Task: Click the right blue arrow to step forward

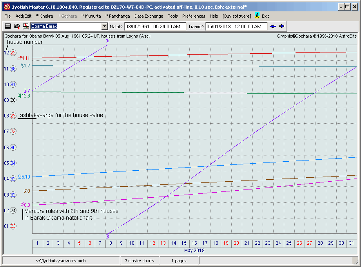Action: click(x=282, y=26)
